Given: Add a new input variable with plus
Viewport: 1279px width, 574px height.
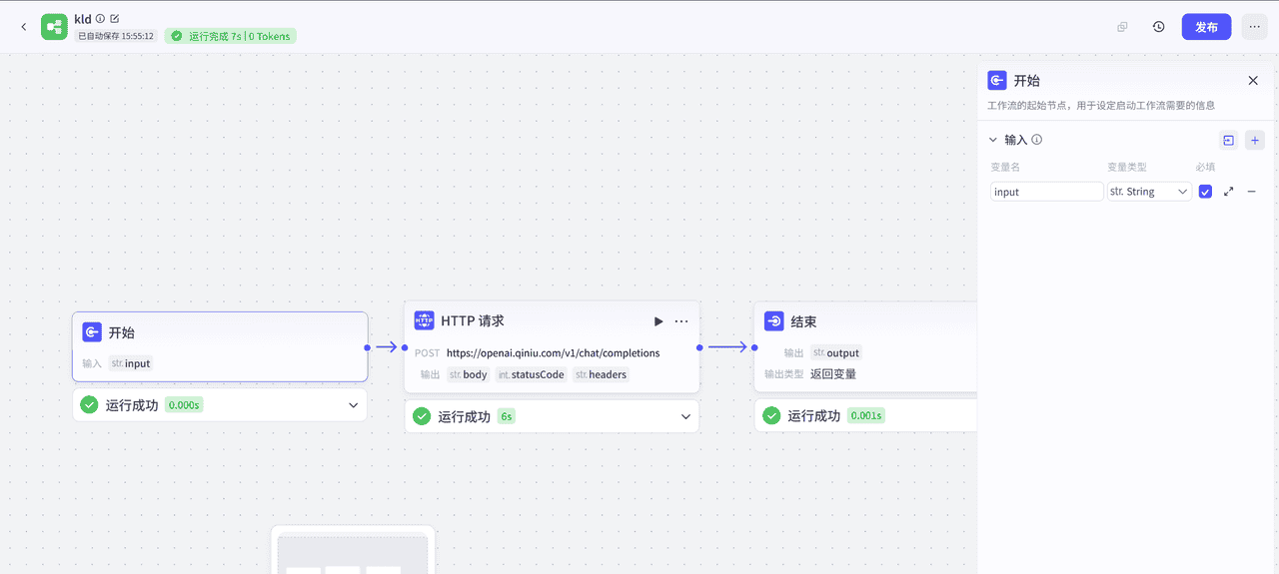Looking at the screenshot, I should click(1254, 141).
